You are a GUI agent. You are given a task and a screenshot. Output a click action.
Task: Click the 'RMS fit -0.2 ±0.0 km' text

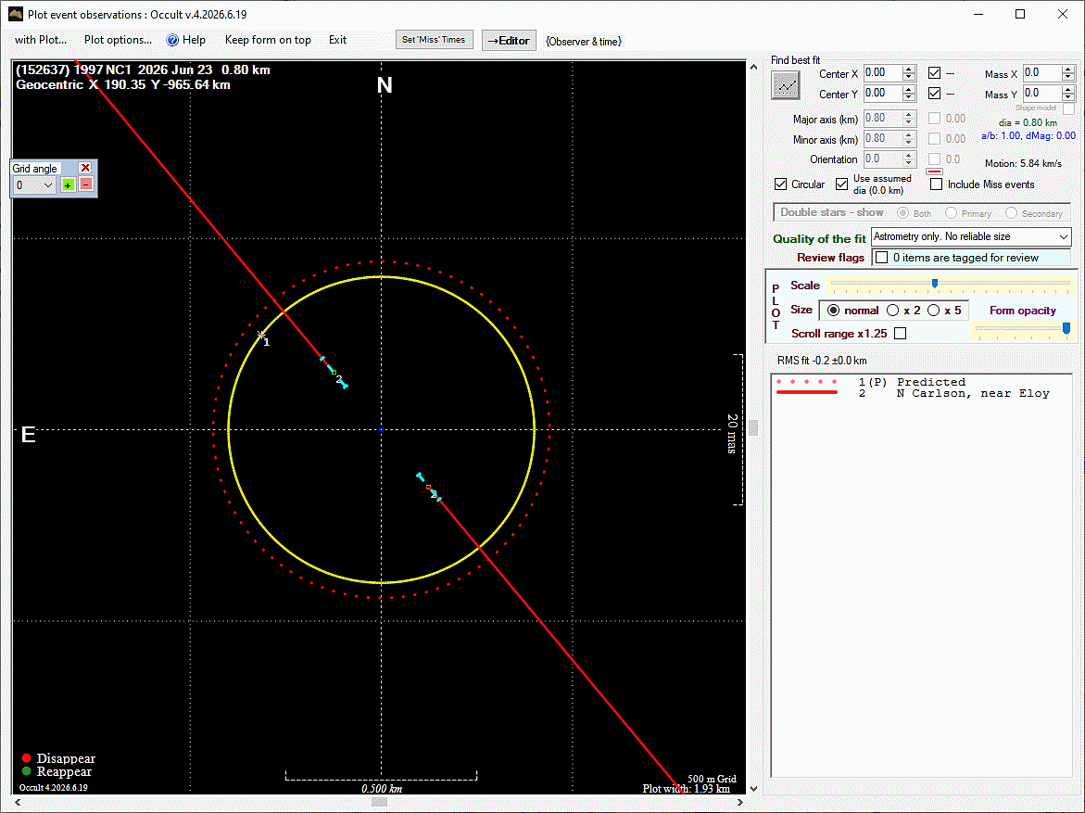pos(821,361)
